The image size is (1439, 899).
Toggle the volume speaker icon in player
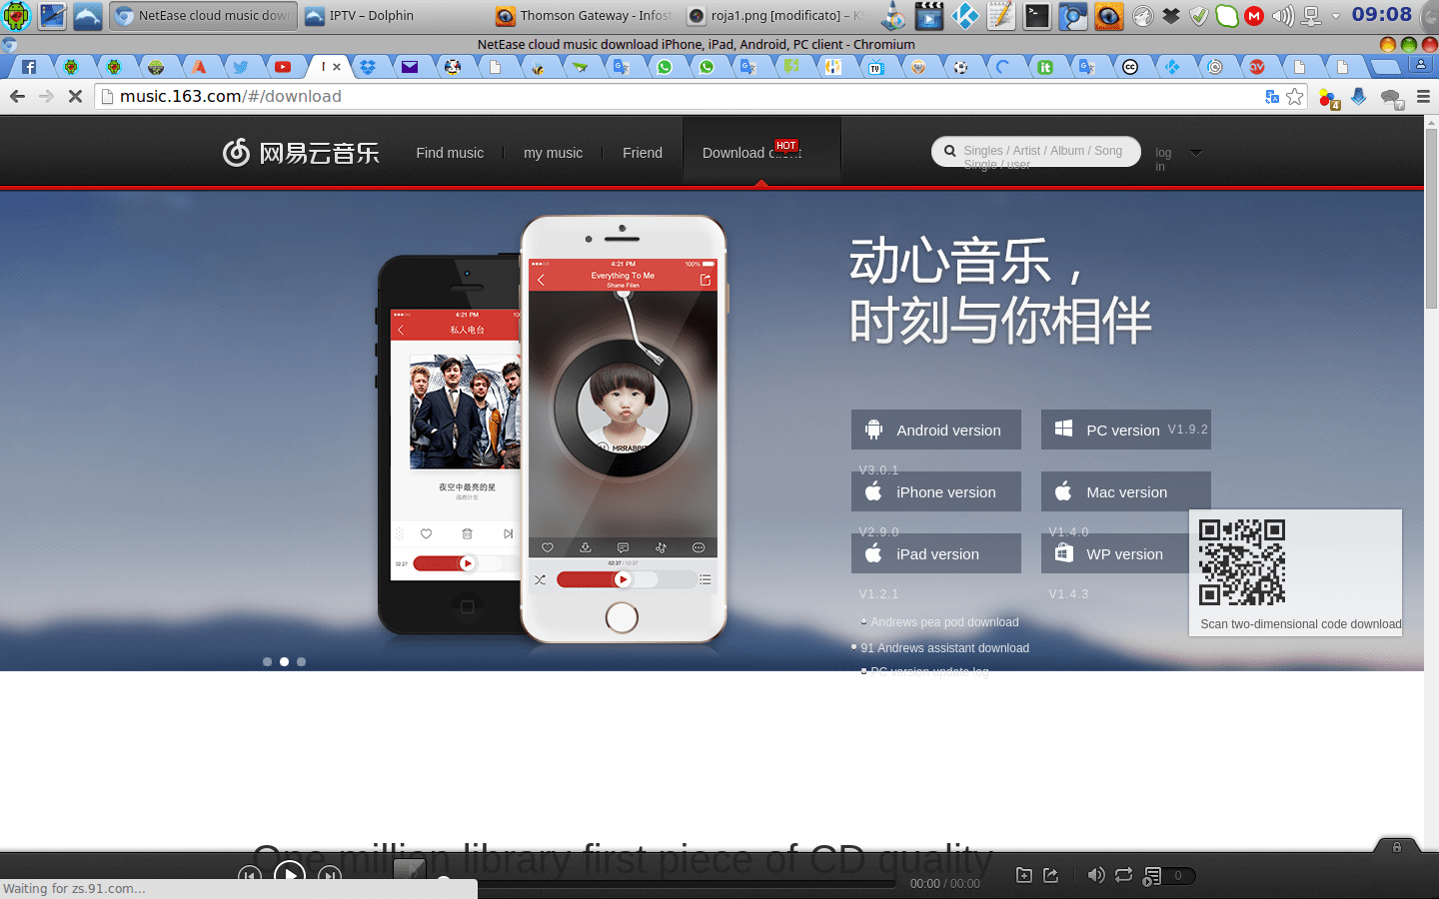(x=1096, y=875)
